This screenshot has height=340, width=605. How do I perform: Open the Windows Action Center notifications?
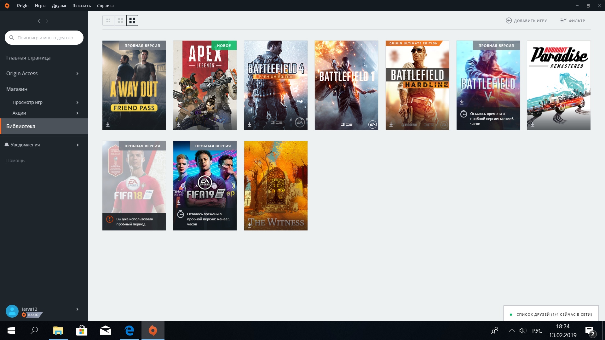[x=590, y=331]
